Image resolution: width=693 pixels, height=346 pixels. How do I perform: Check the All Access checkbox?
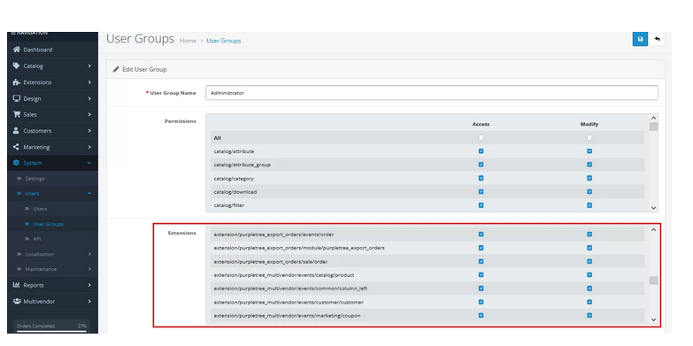click(481, 137)
